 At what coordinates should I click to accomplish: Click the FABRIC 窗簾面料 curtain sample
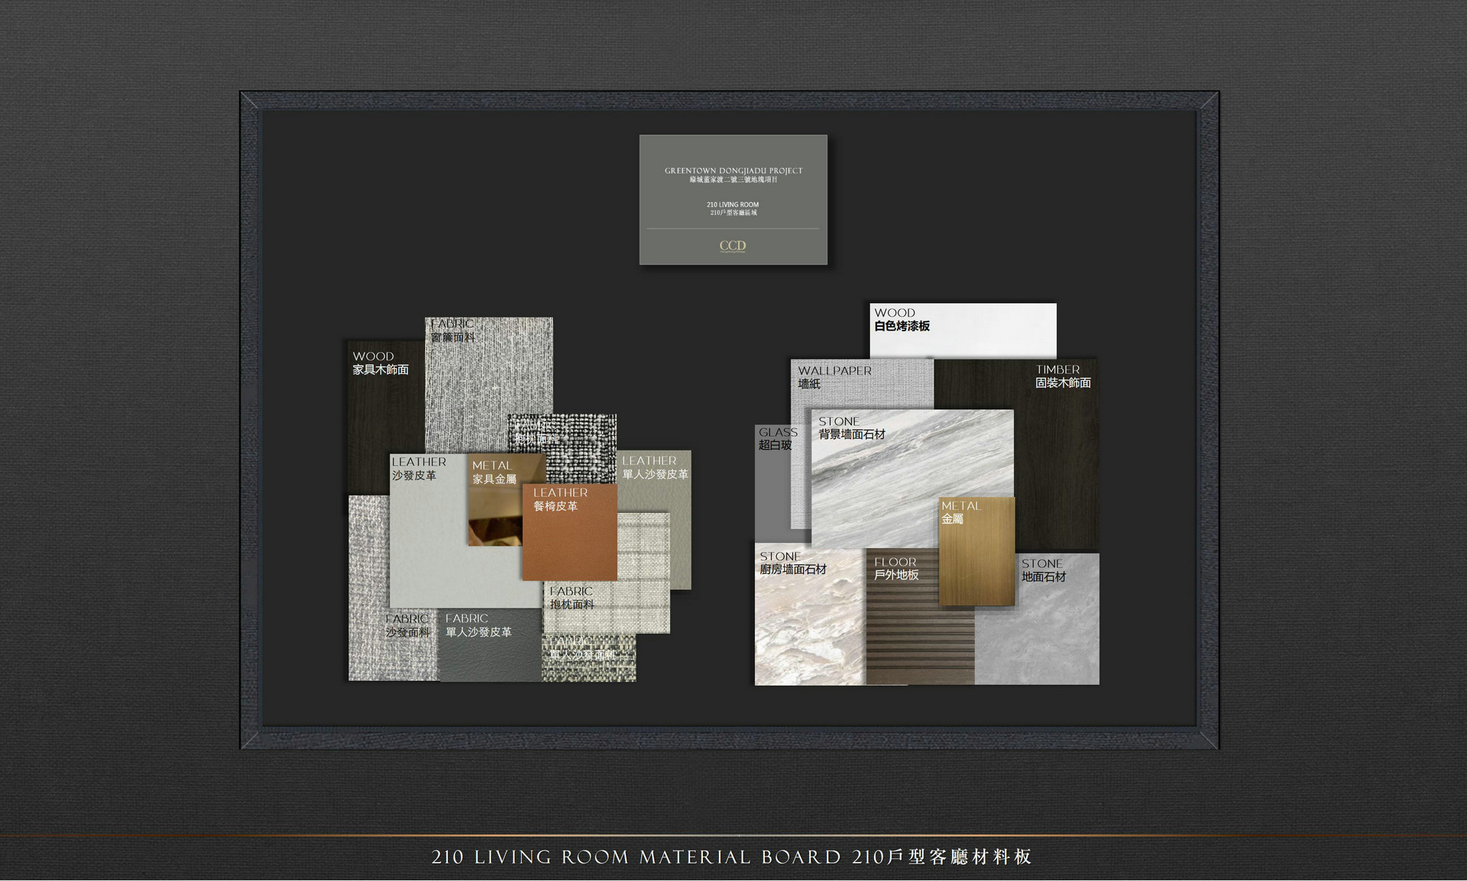(x=487, y=374)
